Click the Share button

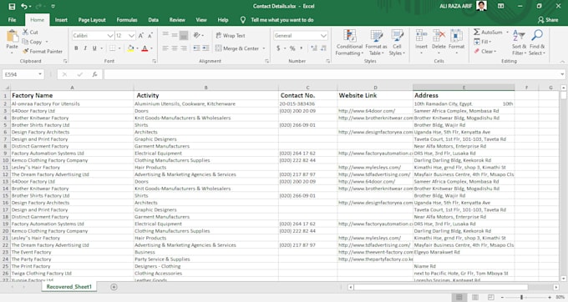point(548,20)
